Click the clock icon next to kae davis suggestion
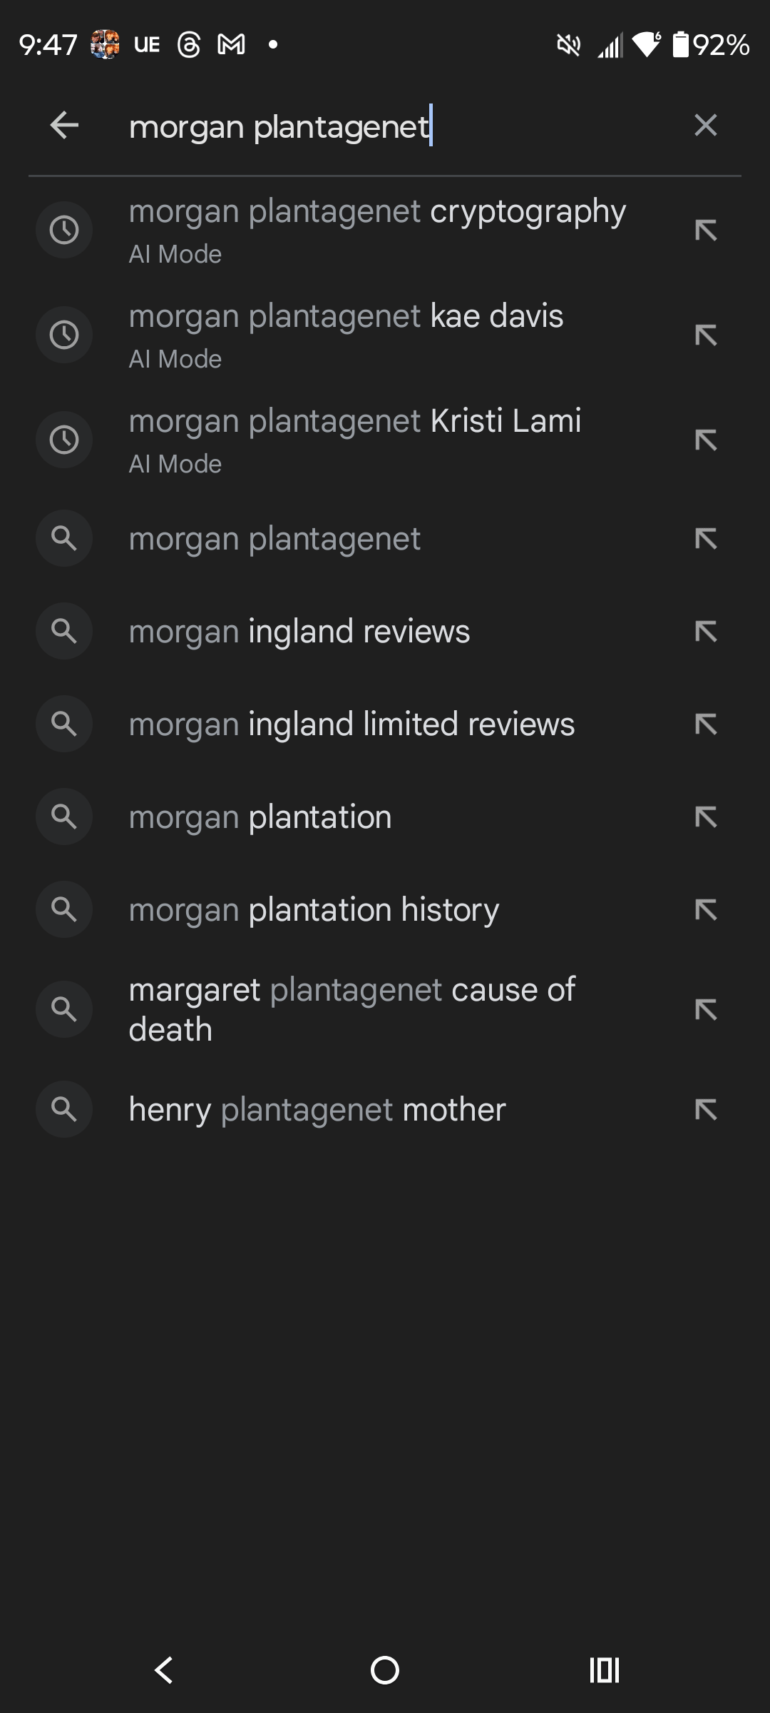The image size is (770, 1713). point(63,334)
